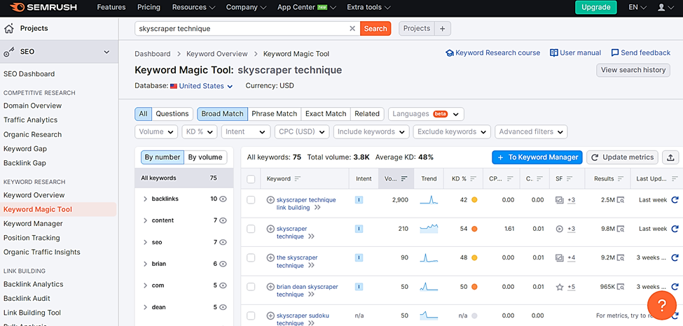Change the United States database dropdown
Viewport: 683px width, 326px height.
pos(201,86)
